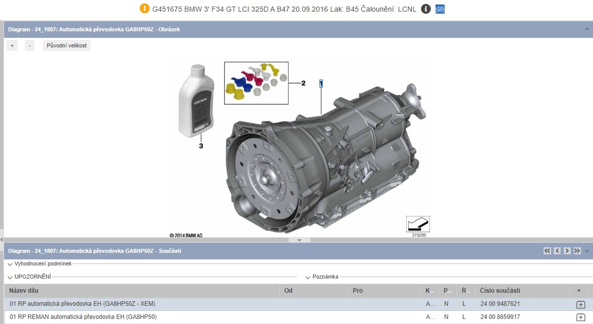The image size is (593, 324).
Task: Go to the previous diagram with the left arrow
Action: (557, 251)
